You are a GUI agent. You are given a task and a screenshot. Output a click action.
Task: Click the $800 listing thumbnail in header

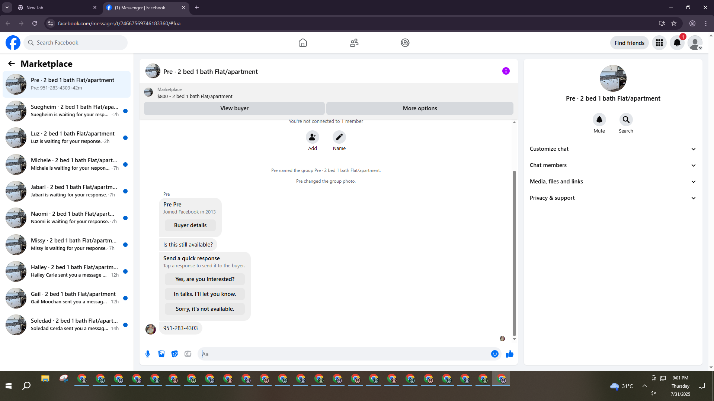coord(148,92)
